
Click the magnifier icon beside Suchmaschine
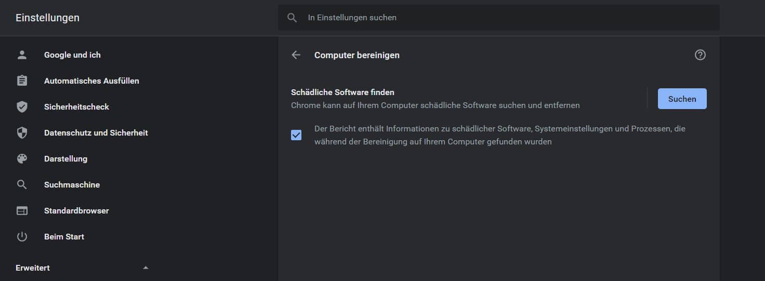(x=22, y=185)
